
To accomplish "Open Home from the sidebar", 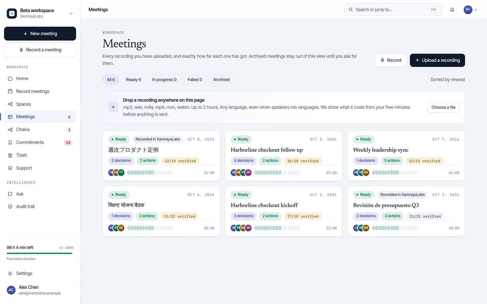I will tap(40, 78).
